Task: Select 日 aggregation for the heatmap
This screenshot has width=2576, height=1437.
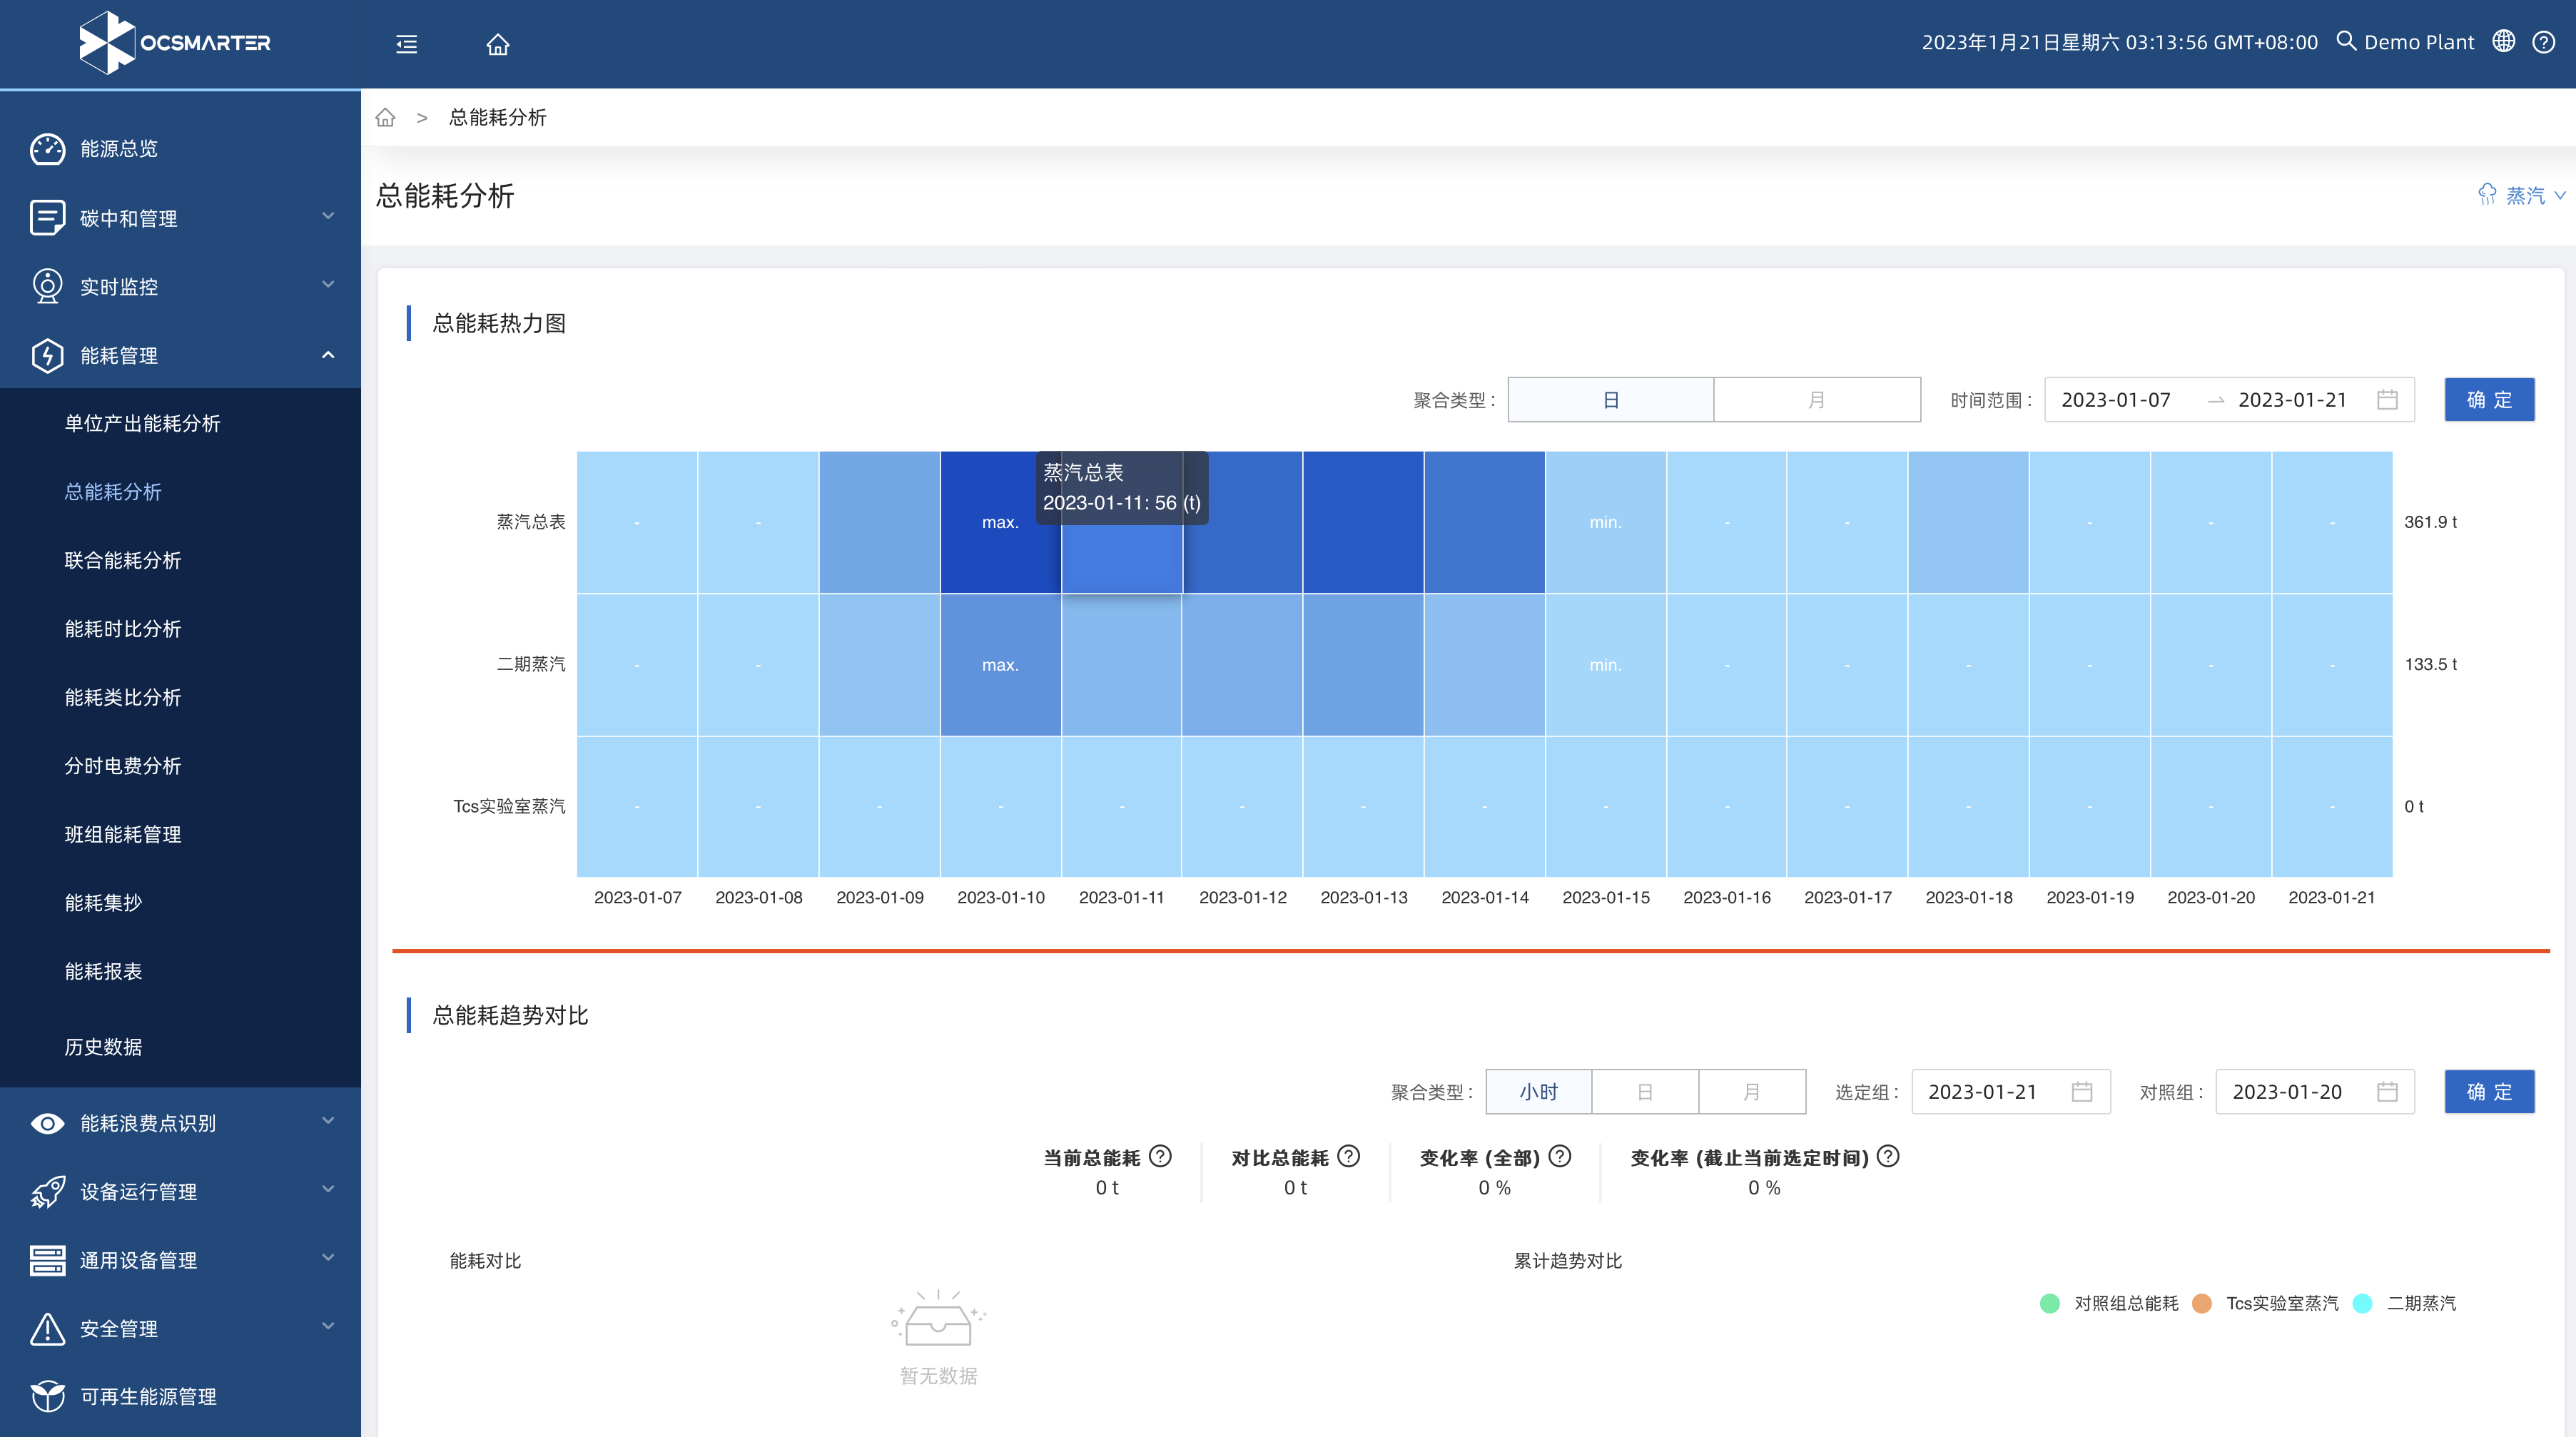Action: pos(1611,400)
